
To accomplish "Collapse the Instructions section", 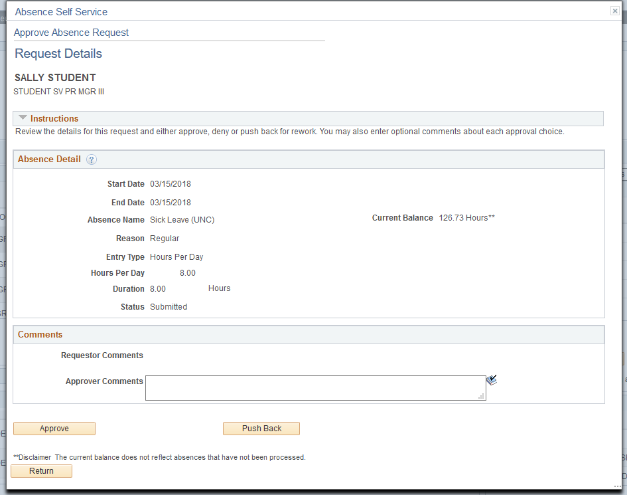I will [x=23, y=118].
